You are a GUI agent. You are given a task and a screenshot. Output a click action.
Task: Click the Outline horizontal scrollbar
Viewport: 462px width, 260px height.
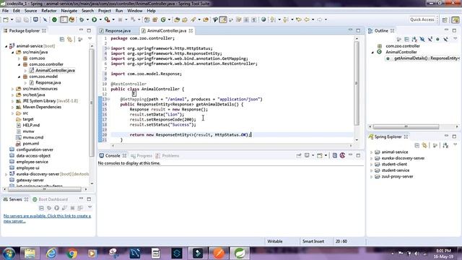[406, 126]
